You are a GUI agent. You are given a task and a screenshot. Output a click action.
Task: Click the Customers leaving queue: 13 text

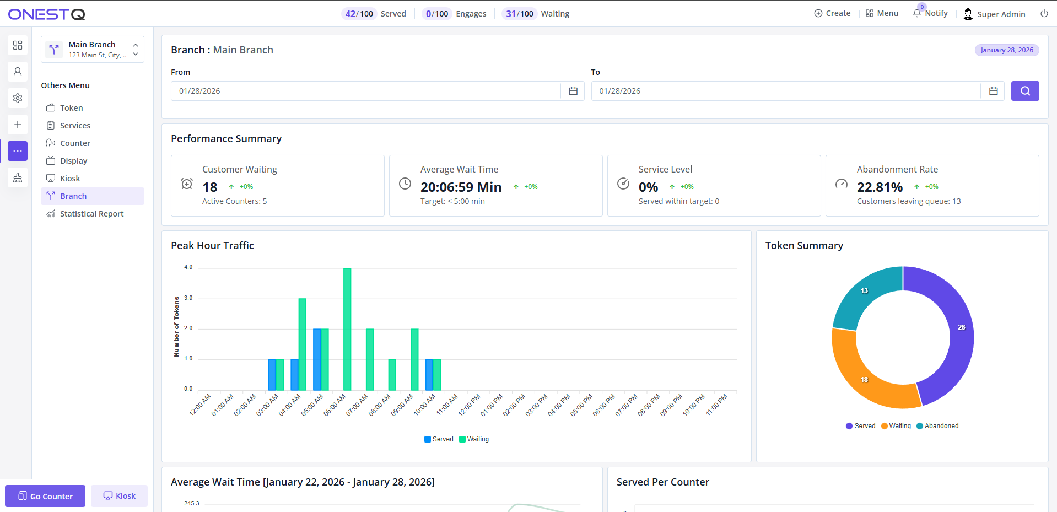pyautogui.click(x=909, y=201)
